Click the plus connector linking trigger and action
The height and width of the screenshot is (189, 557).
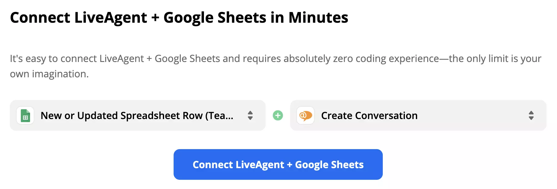(x=278, y=116)
